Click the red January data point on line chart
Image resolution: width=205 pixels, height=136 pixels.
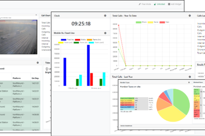tap(119, 25)
